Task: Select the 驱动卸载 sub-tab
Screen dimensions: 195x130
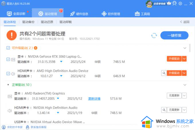Action: [66, 22]
